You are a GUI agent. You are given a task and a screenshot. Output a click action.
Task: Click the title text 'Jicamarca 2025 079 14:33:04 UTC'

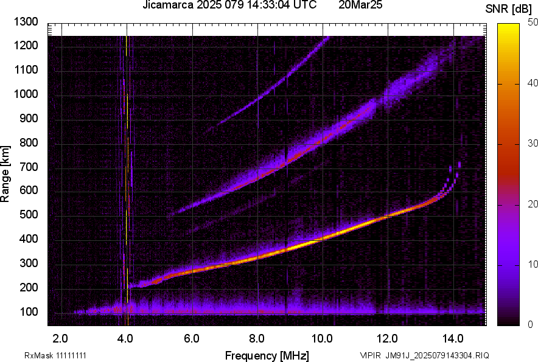[229, 5]
